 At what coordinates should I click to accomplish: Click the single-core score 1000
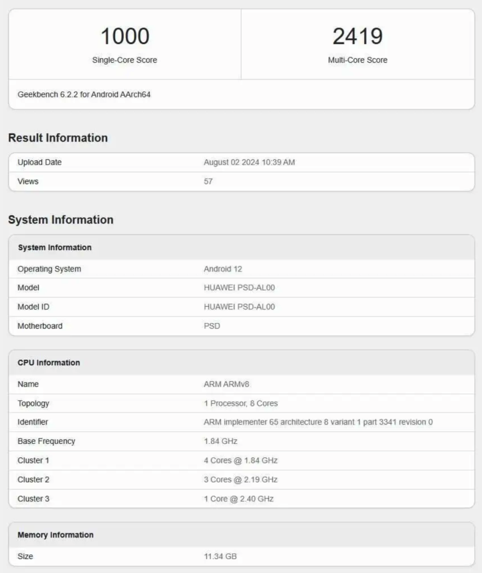click(x=125, y=36)
